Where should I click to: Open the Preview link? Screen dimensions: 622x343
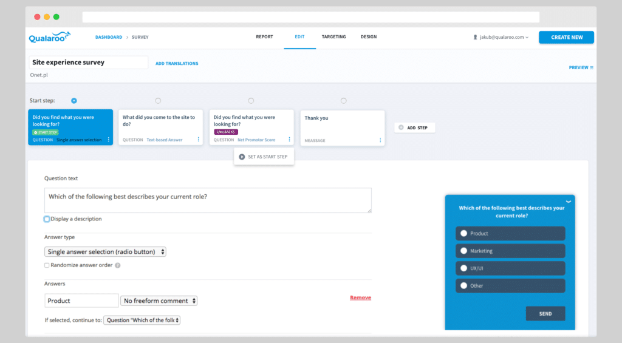[x=581, y=68]
